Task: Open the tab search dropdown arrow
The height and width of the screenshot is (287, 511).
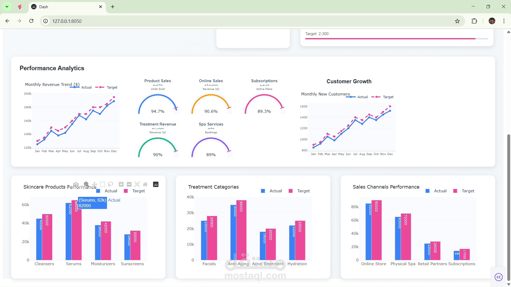Action: point(7,7)
